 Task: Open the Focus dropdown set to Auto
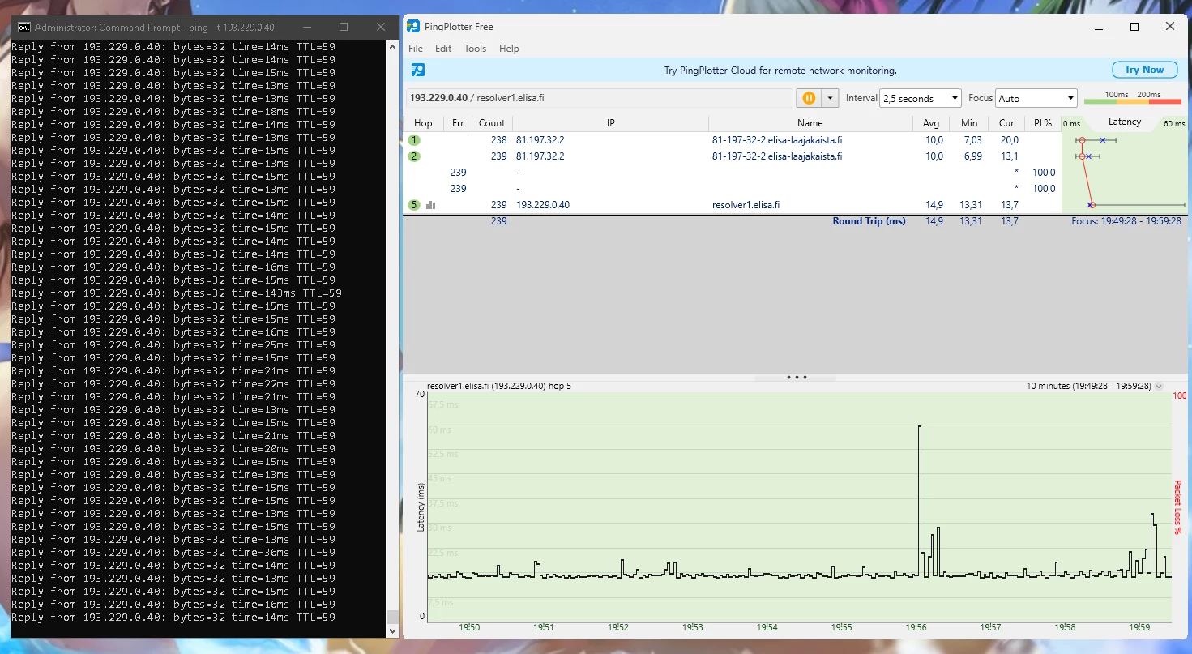(1036, 98)
